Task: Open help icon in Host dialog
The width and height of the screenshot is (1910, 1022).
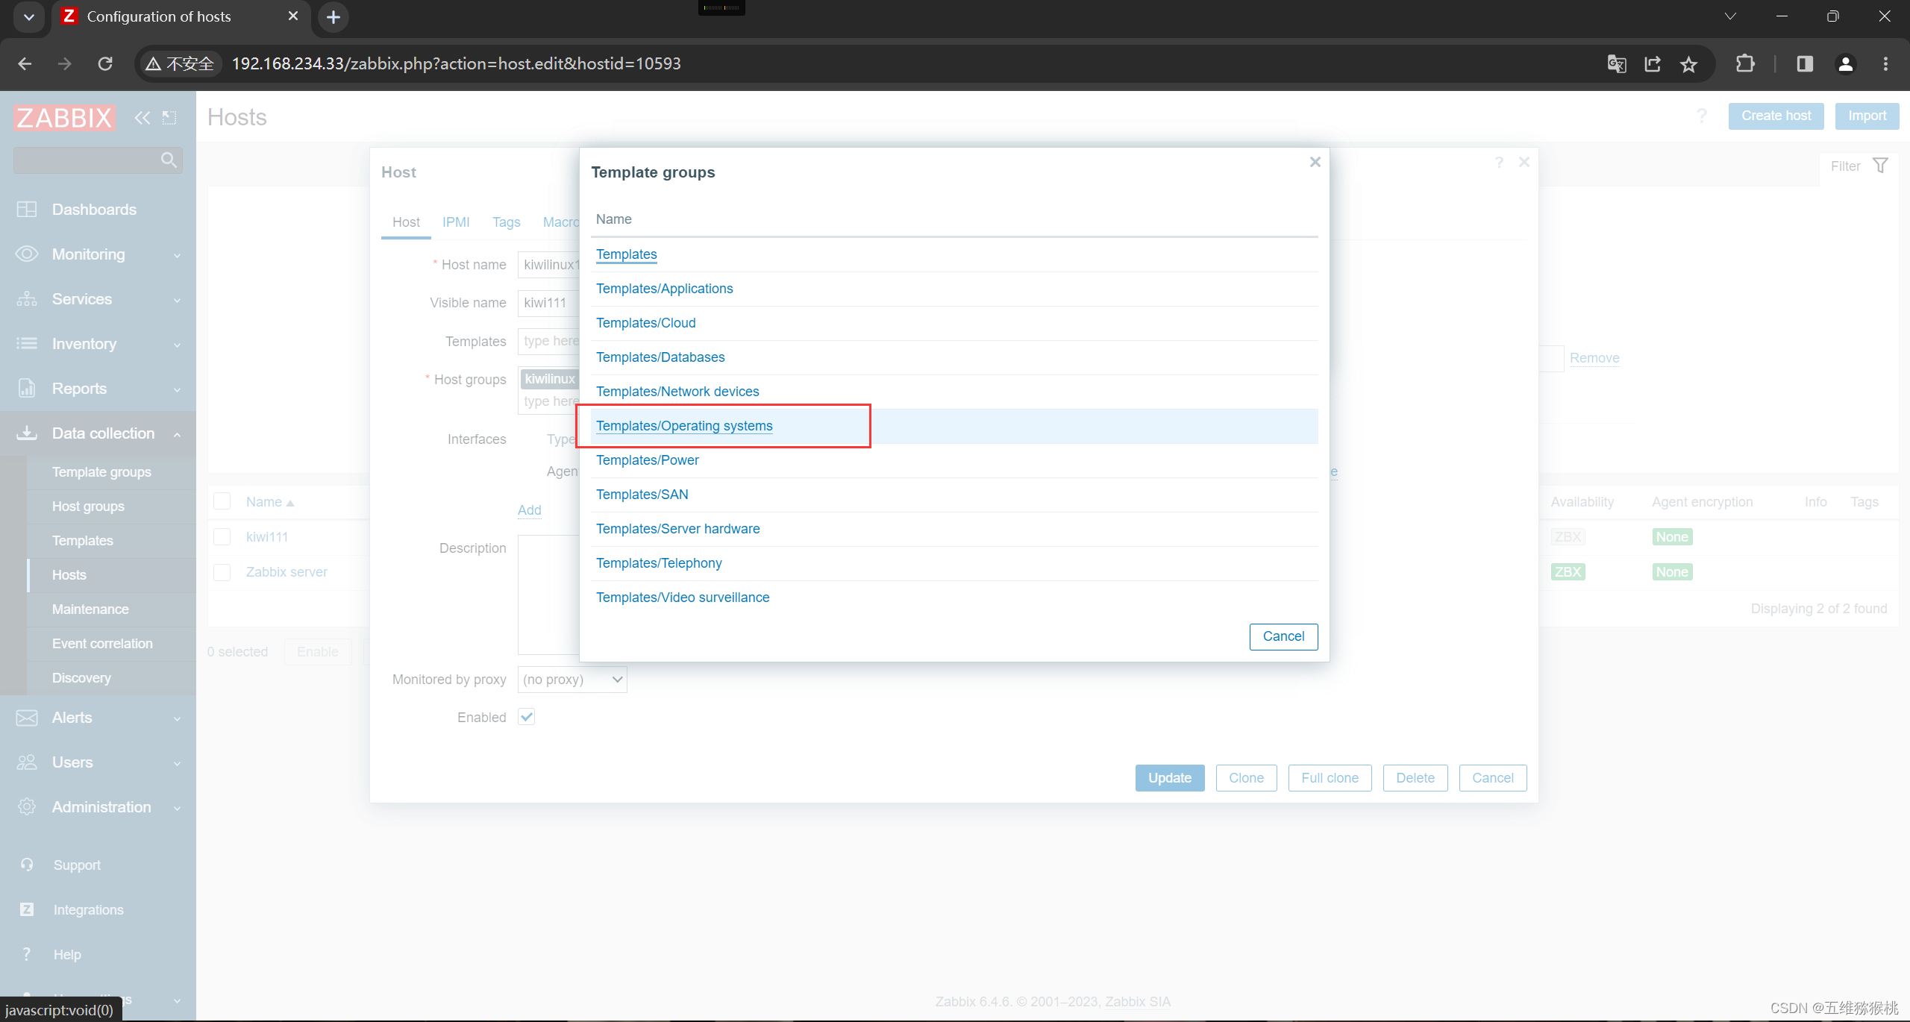Action: [1499, 162]
